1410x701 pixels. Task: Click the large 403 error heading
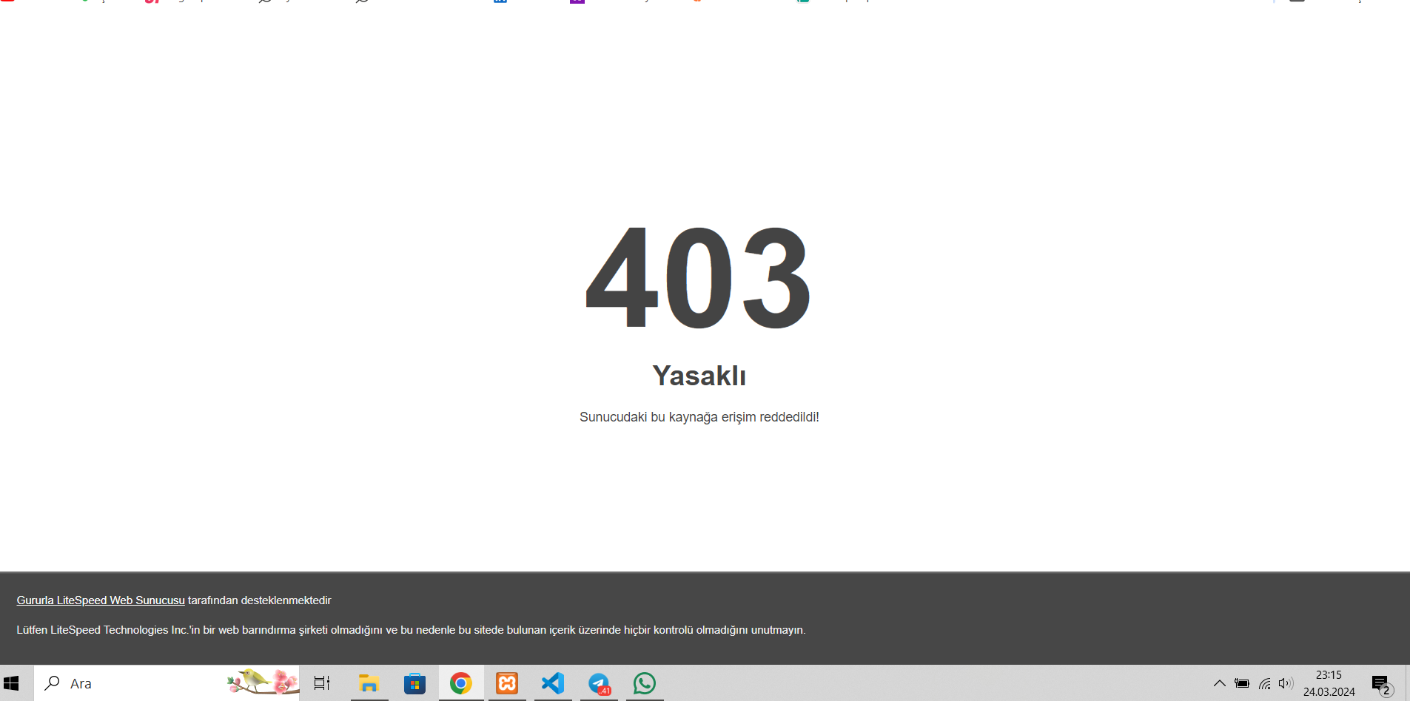[x=699, y=278]
